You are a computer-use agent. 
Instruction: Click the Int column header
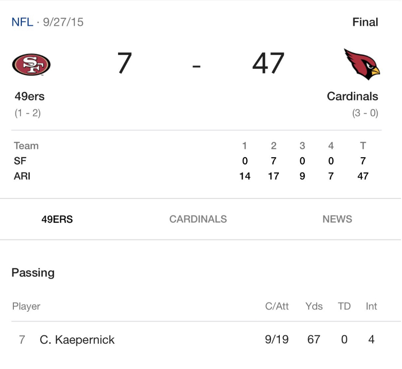coord(371,306)
